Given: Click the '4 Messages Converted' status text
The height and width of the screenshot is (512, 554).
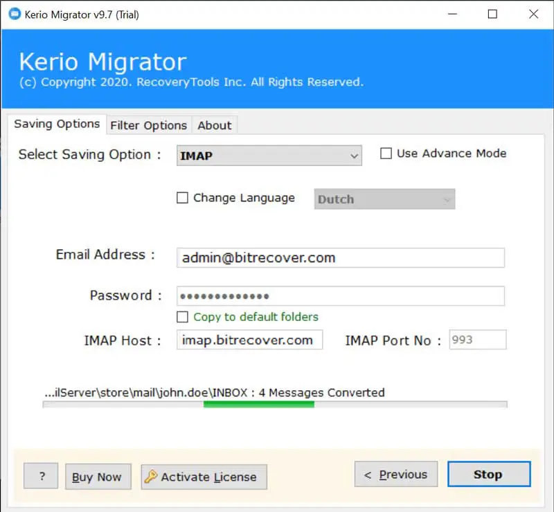Looking at the screenshot, I should [322, 393].
